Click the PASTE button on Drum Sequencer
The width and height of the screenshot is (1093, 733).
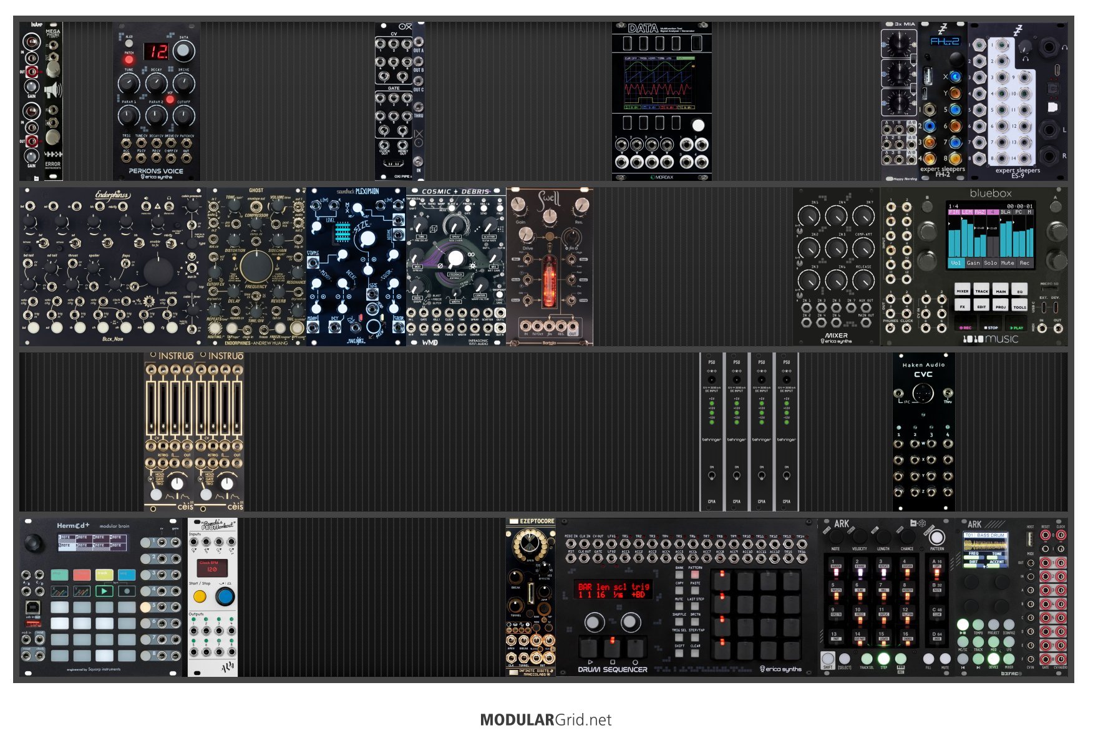pyautogui.click(x=695, y=590)
